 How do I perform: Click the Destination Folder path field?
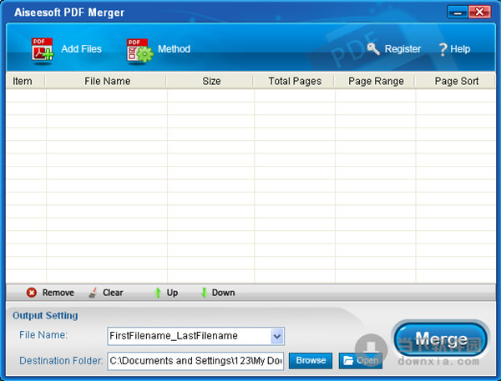pos(195,360)
